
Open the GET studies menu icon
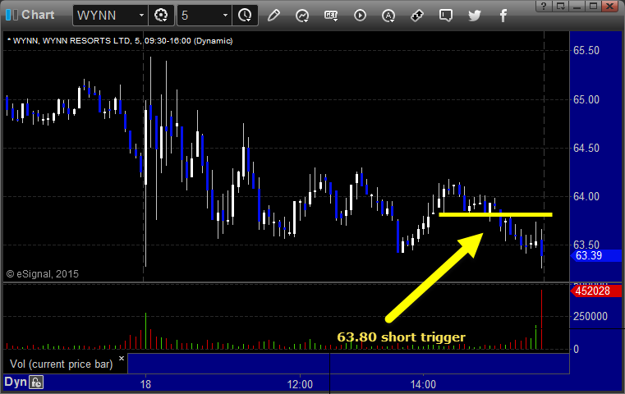(331, 16)
